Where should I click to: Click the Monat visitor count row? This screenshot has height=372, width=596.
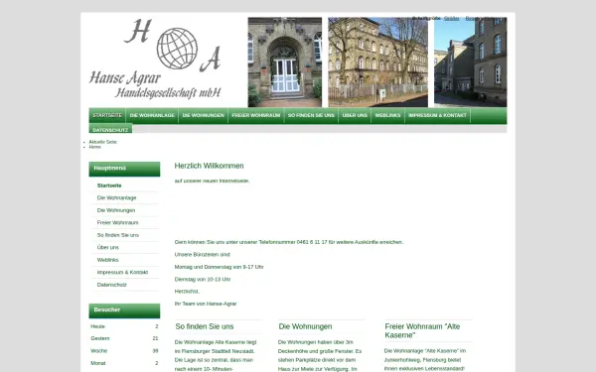tap(124, 363)
